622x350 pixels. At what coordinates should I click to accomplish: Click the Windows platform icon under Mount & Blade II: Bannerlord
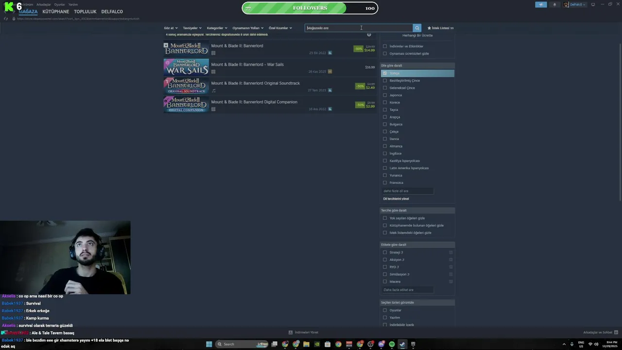pos(213,53)
